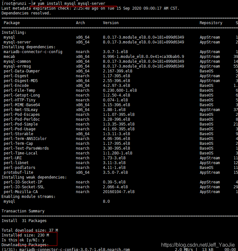Click the mysql-common package name
This screenshot has height=251, width=238.
pos(17,61)
